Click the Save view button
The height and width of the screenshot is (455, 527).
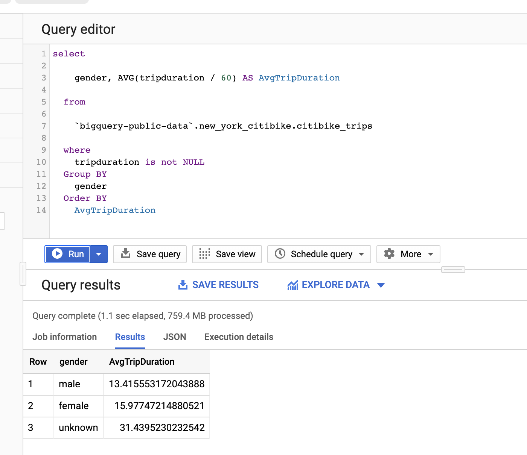[227, 254]
